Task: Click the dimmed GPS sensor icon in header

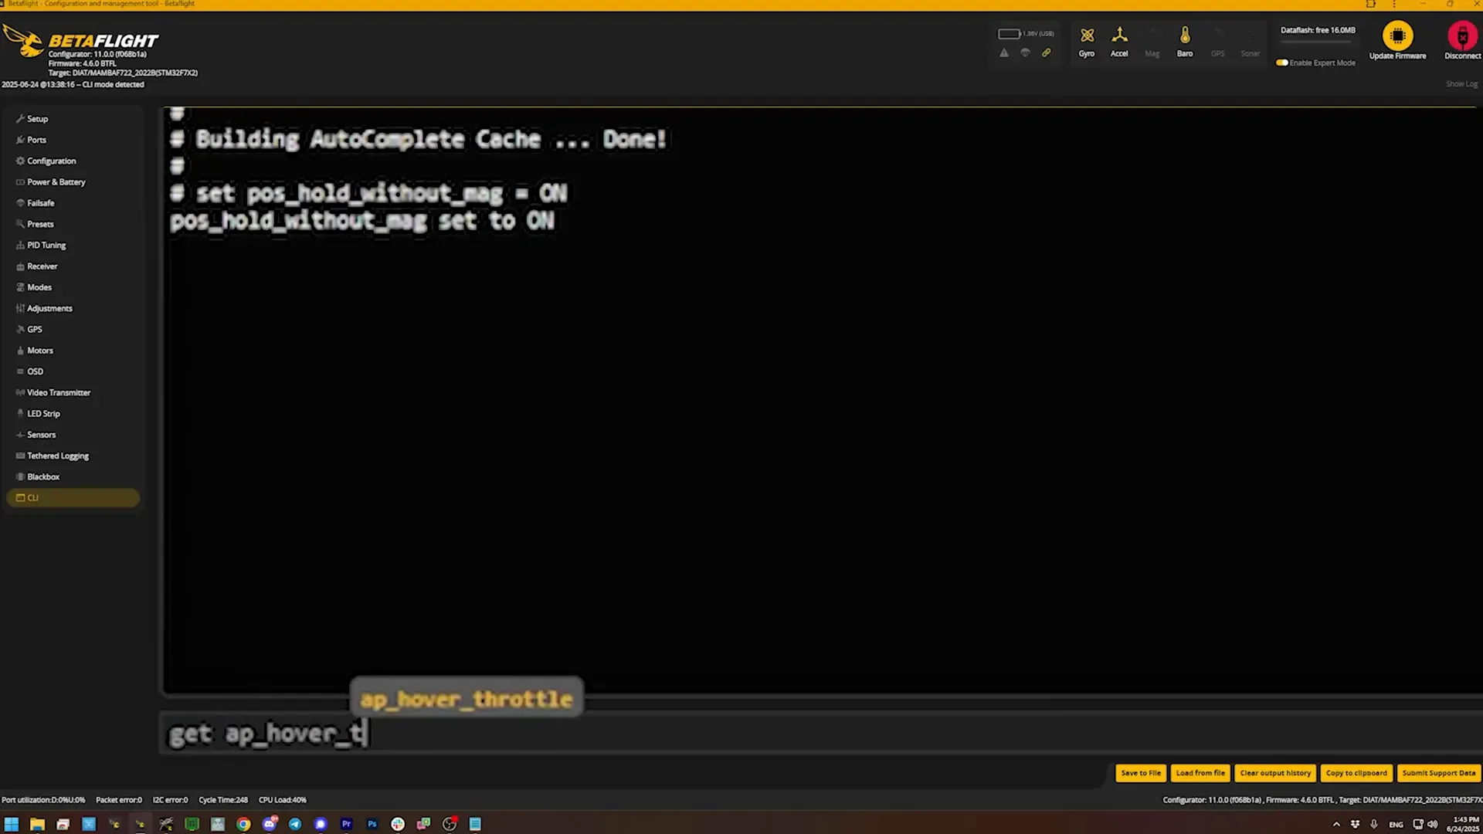Action: (1217, 42)
